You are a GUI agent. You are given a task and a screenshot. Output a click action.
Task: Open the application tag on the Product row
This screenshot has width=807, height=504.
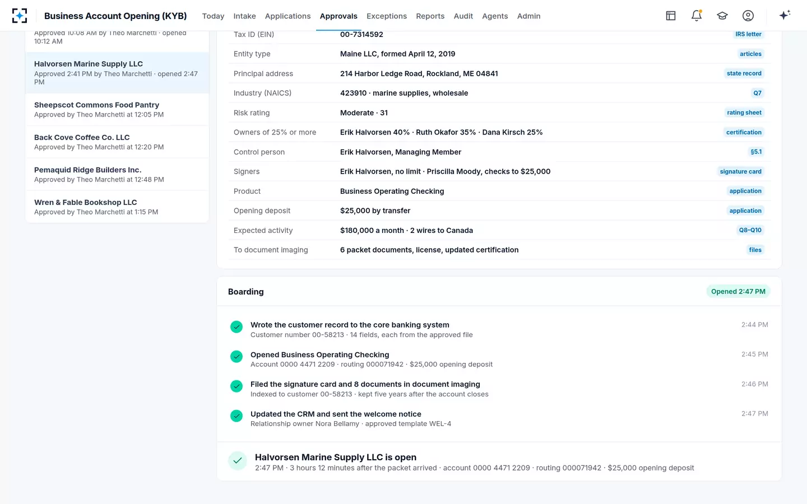pyautogui.click(x=745, y=191)
